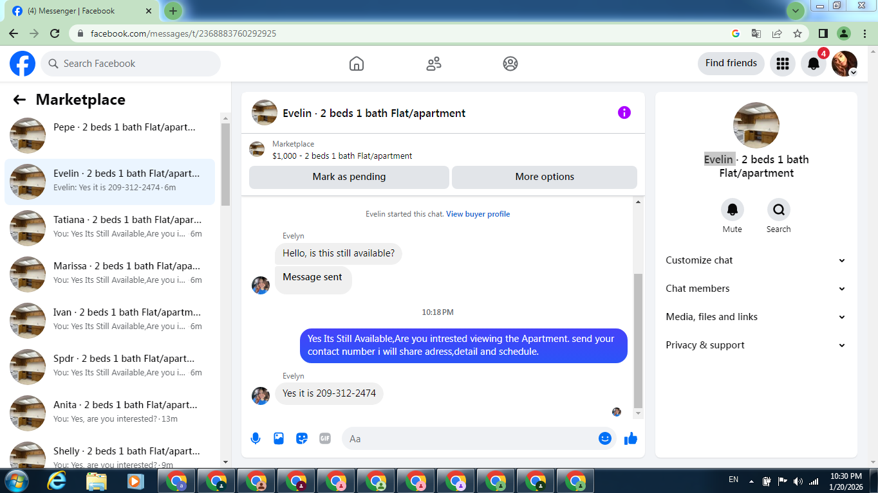Screen dimensions: 878x493
Task: View site information lock icon
Action: 80,33
